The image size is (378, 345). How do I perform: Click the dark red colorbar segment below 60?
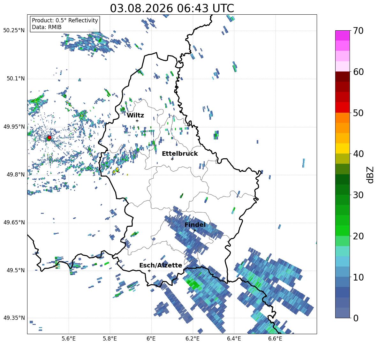pos(342,77)
